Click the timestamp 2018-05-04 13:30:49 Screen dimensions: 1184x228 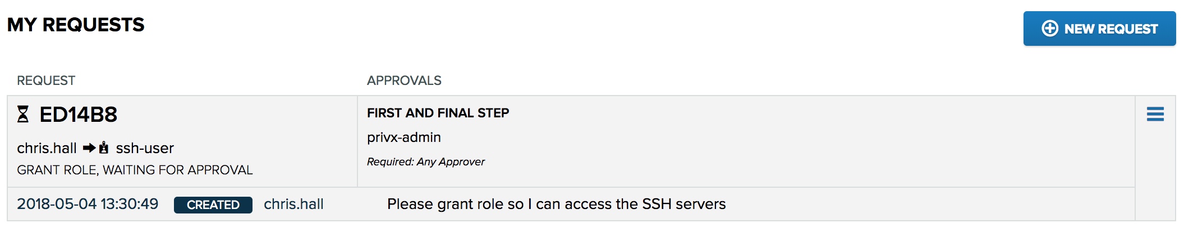pyautogui.click(x=88, y=204)
